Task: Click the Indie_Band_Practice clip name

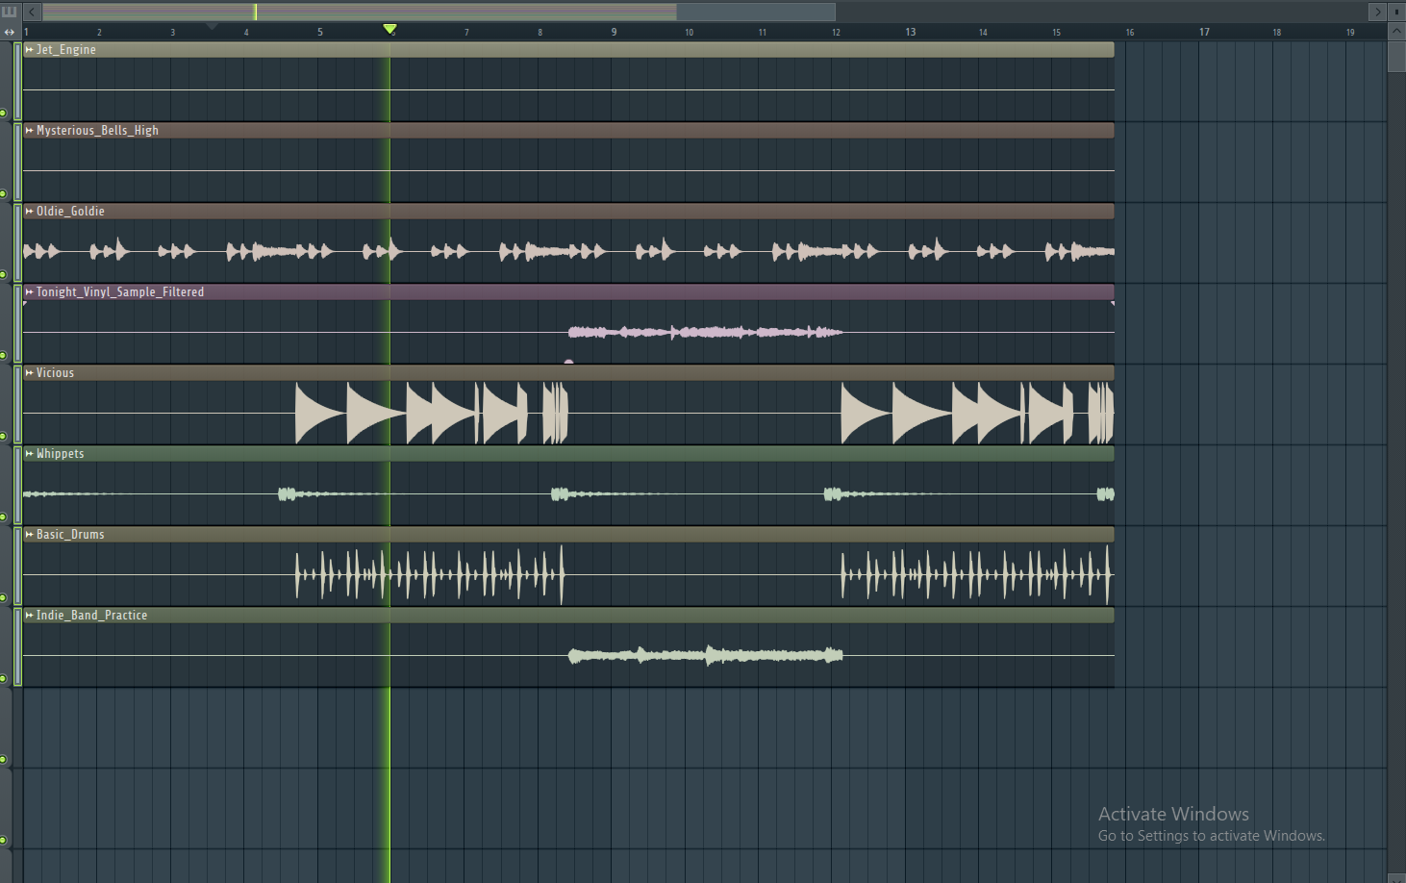Action: (x=91, y=615)
